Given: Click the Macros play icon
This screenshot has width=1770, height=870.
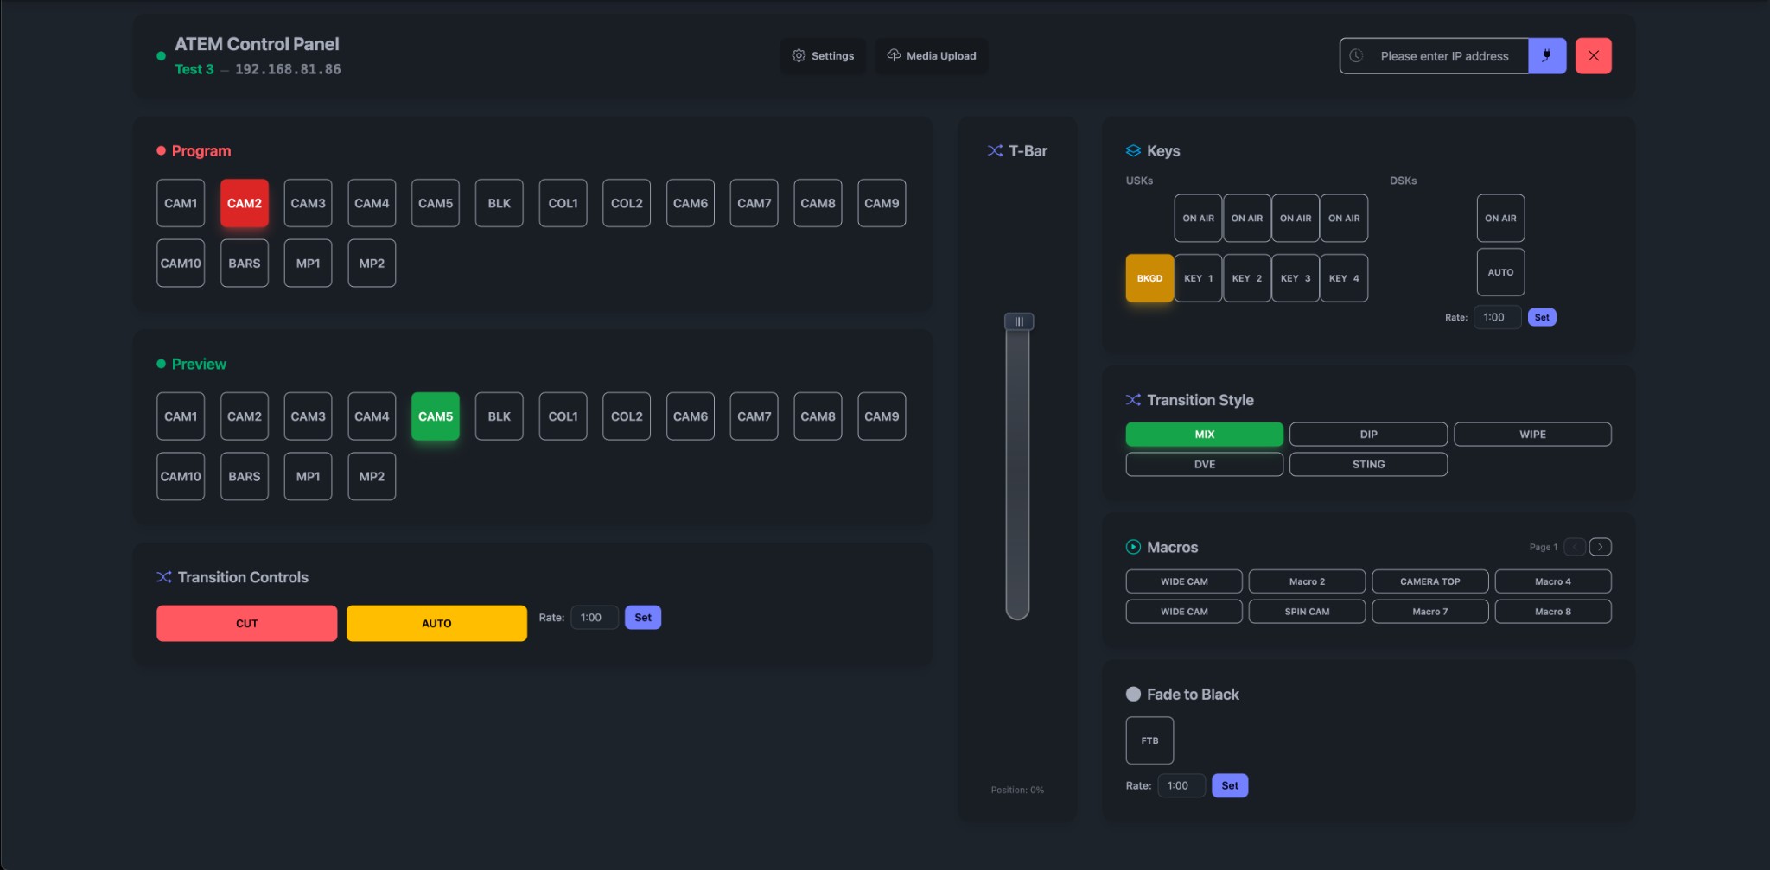Looking at the screenshot, I should tap(1132, 546).
